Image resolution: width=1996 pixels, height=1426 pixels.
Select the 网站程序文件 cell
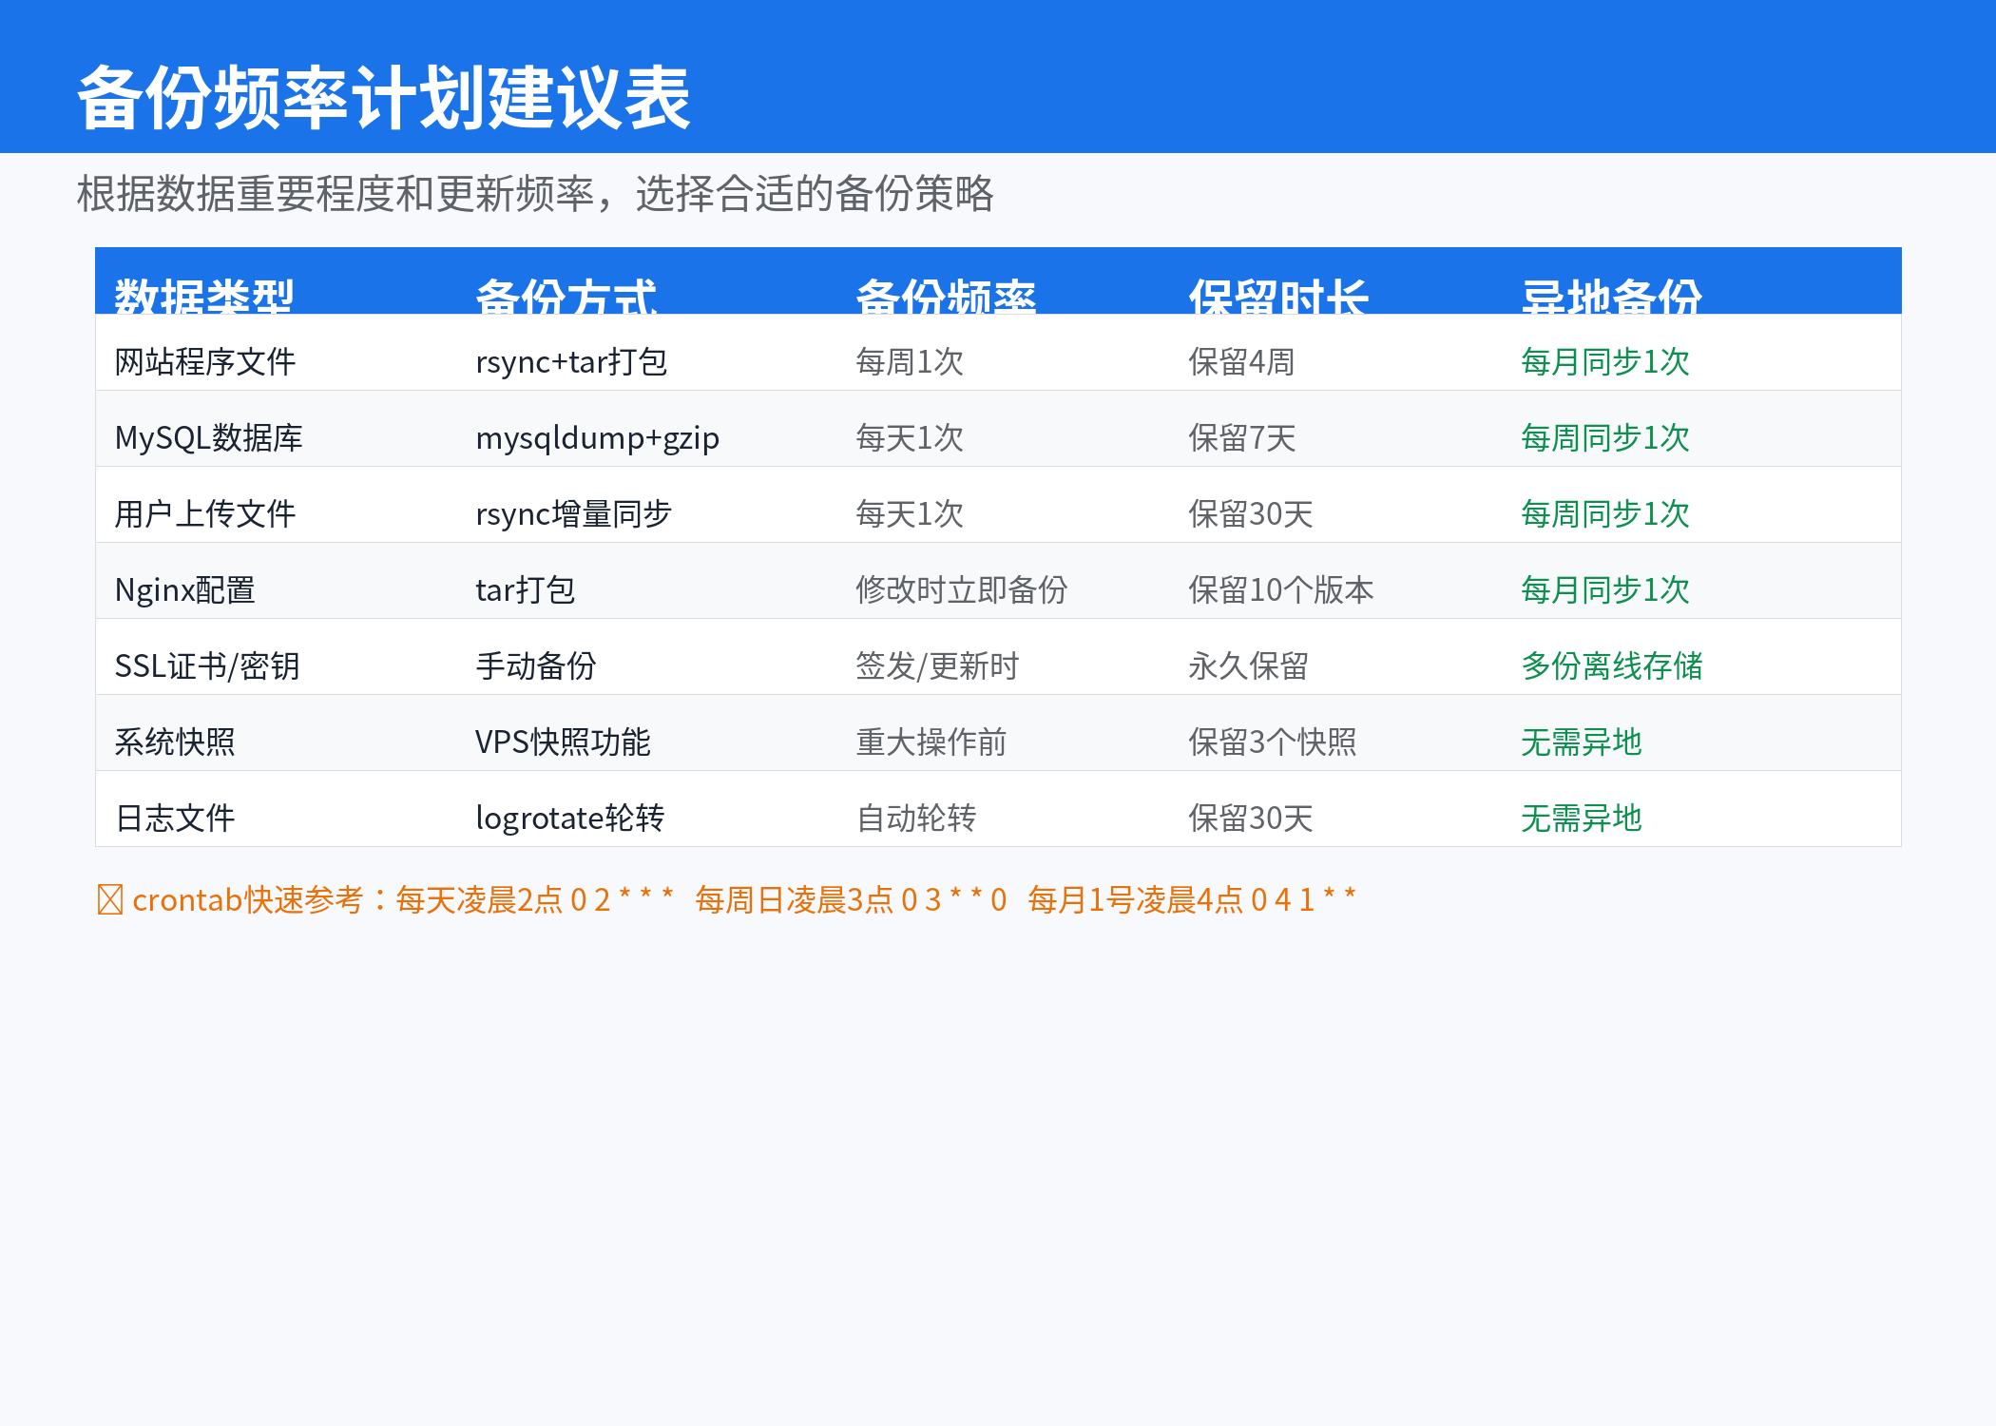205,361
